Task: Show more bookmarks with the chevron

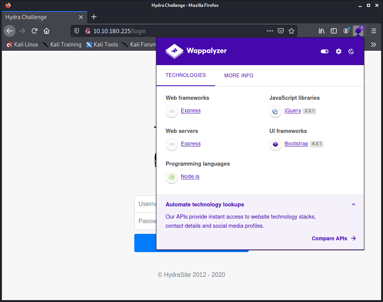Action: tap(373, 45)
